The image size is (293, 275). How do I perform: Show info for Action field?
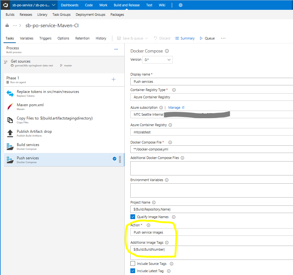[x=148, y=225]
